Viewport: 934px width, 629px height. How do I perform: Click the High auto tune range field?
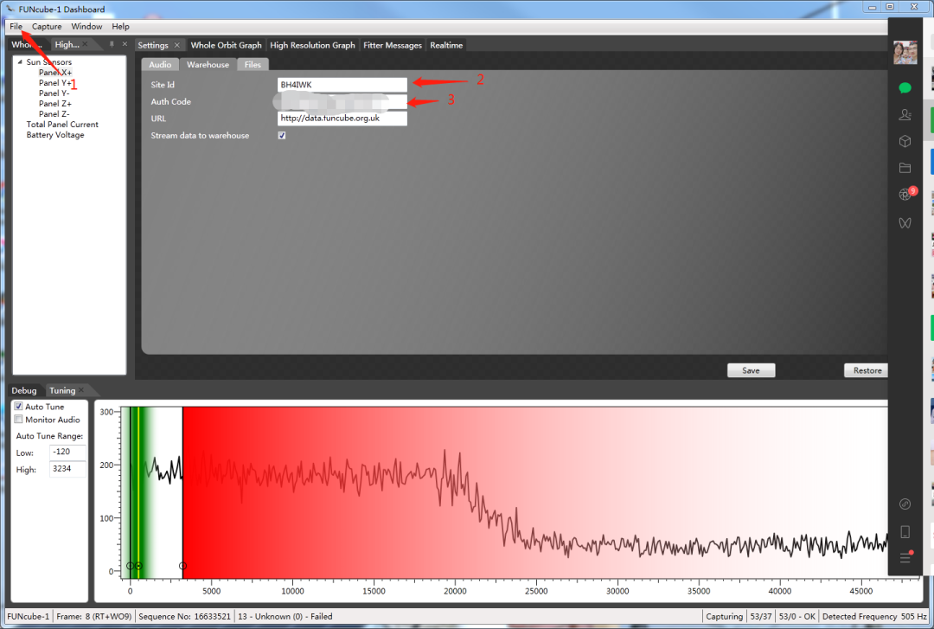click(67, 469)
